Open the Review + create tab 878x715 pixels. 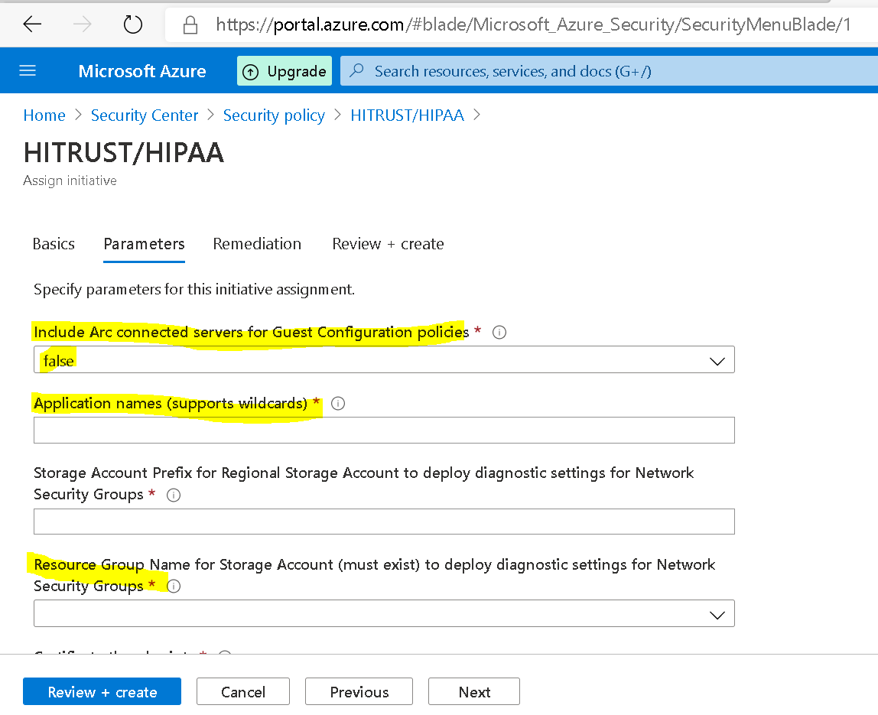388,243
